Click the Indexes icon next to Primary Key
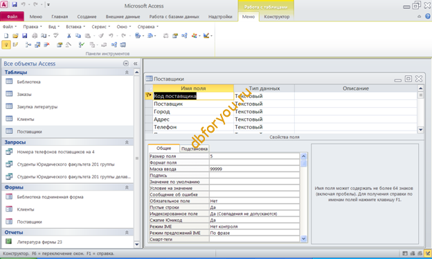The height and width of the screenshot is (259, 432). click(x=15, y=45)
